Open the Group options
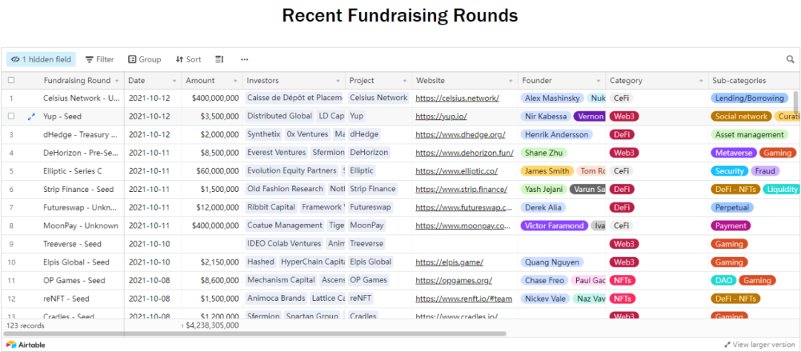The height and width of the screenshot is (352, 801). pos(145,59)
